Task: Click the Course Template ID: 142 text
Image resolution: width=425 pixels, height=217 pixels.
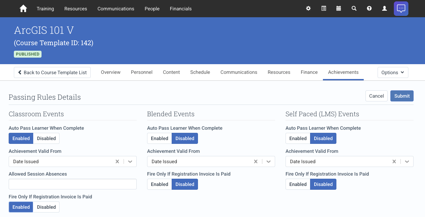Action: 54,43
